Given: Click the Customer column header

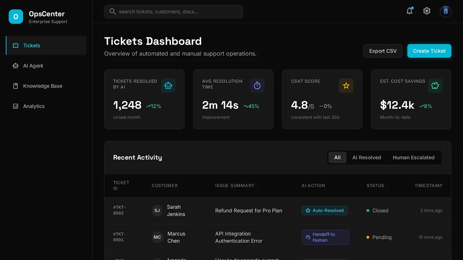Looking at the screenshot, I should coord(165,186).
